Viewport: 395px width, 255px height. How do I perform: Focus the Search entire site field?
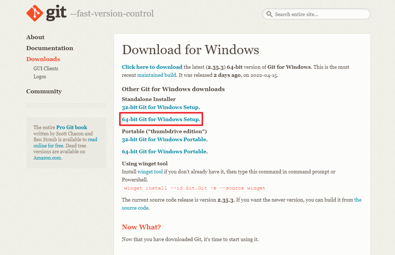click(317, 14)
